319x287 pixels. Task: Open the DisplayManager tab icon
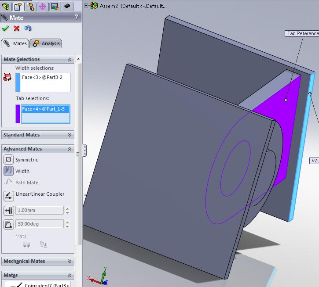[55, 7]
